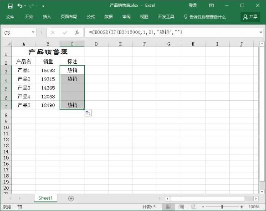This screenshot has width=266, height=211.
Task: Switch to the 审阅 ribbon tab
Action: tap(126, 17)
